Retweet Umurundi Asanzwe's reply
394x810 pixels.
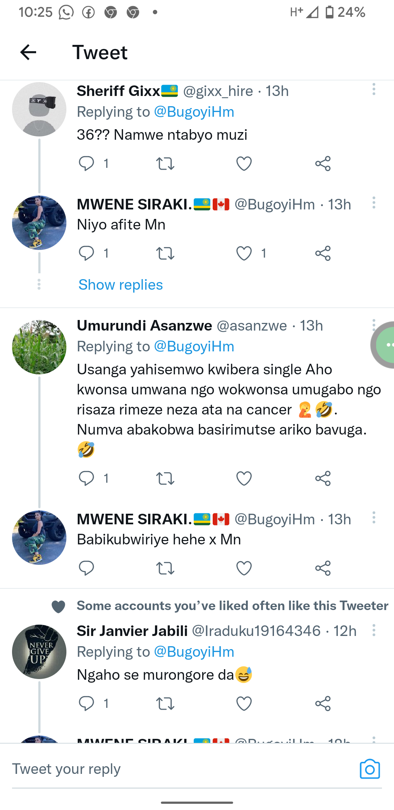(165, 478)
